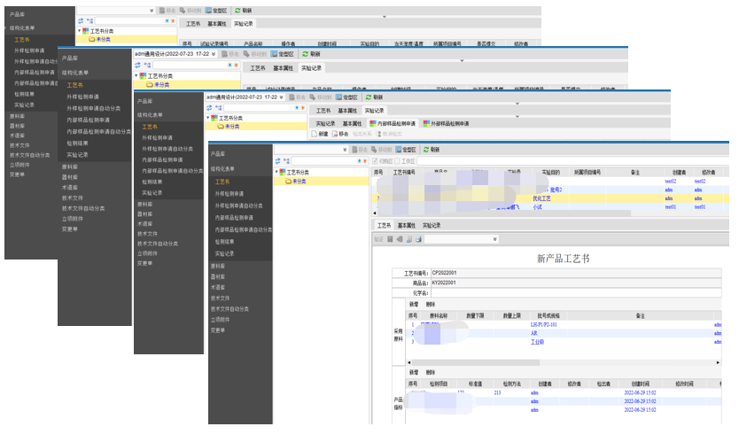
Task: Switch to 实验记录 tab in front window
Action: tap(432, 226)
